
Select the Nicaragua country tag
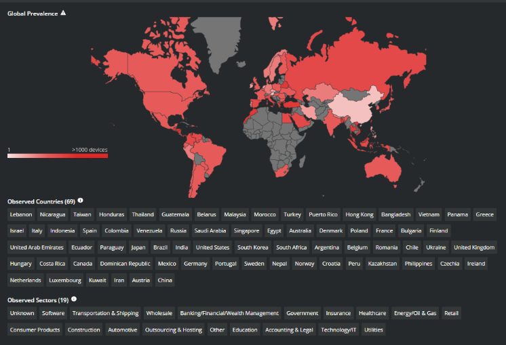53,214
